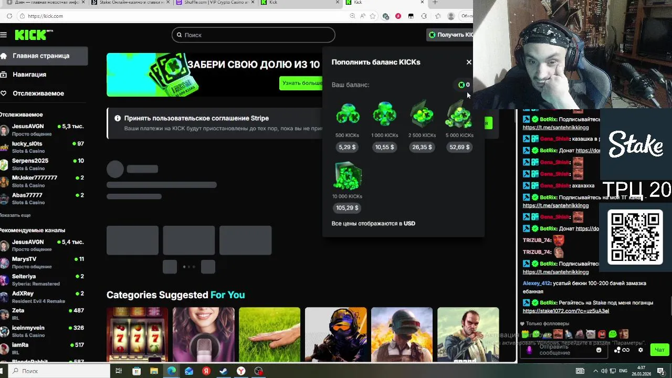
Task: Open MarysTV recommended channel
Action: (x=42, y=262)
